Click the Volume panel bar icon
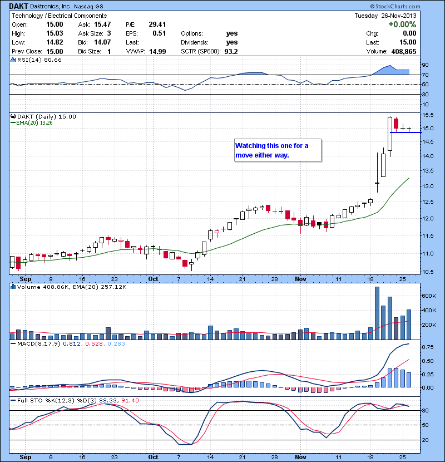Image resolution: width=445 pixels, height=462 pixels. pos(13,287)
